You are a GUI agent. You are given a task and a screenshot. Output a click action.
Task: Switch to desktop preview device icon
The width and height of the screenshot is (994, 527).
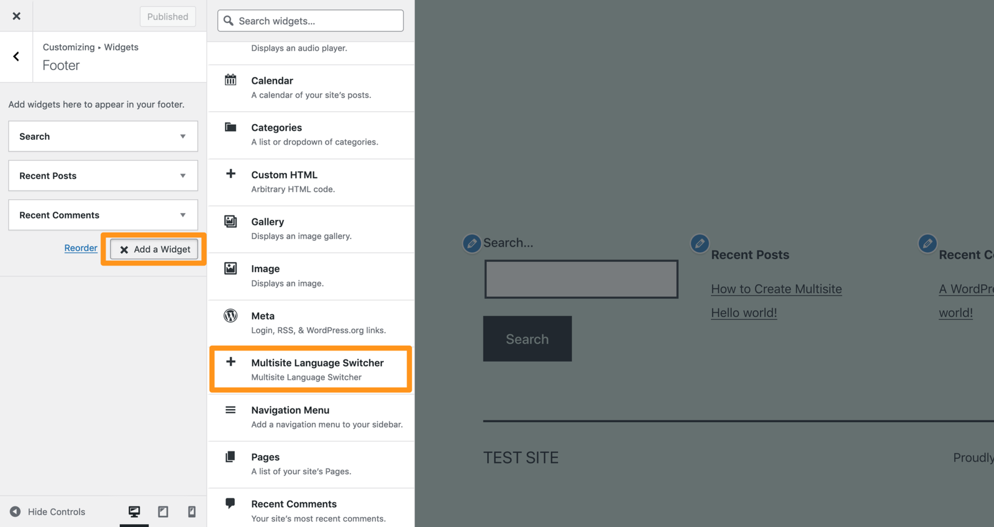(134, 511)
